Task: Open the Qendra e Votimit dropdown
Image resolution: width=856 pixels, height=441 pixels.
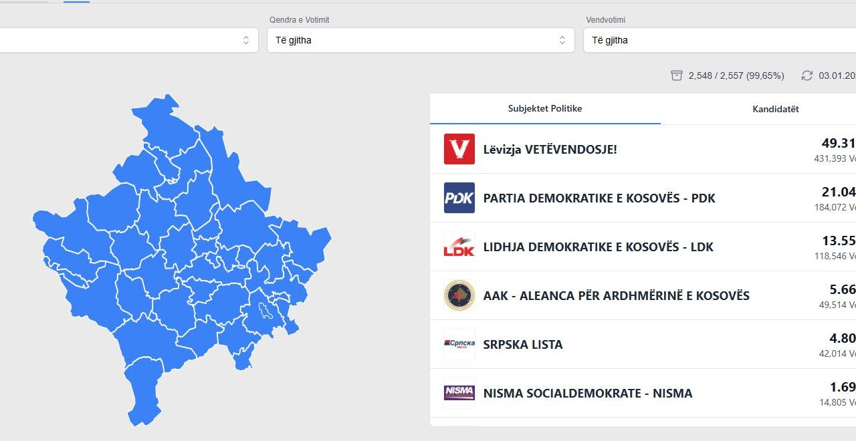Action: (421, 40)
